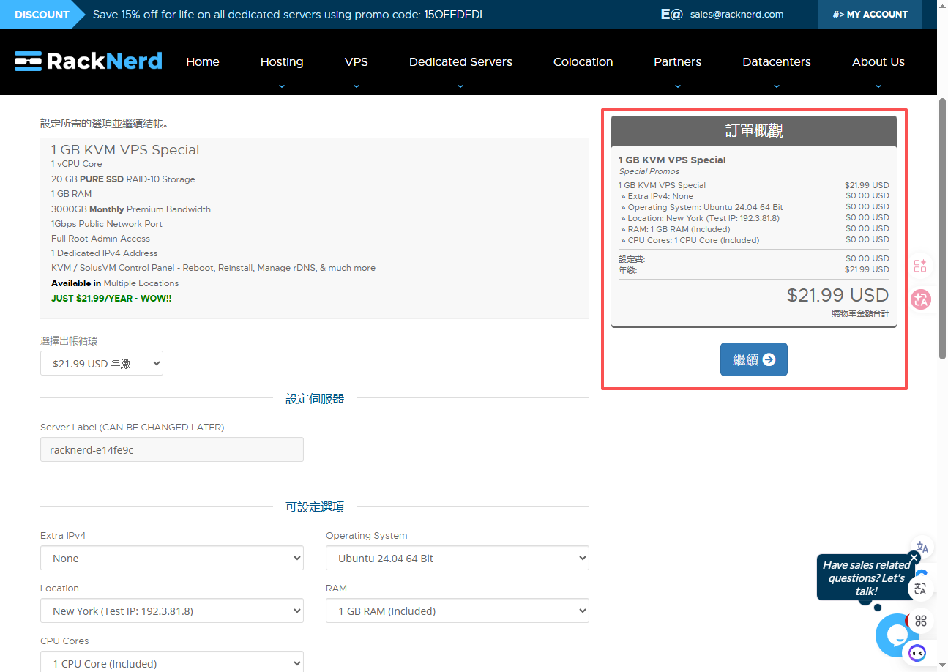Image resolution: width=948 pixels, height=672 pixels.
Task: Go to the Home menu item
Action: (x=203, y=61)
